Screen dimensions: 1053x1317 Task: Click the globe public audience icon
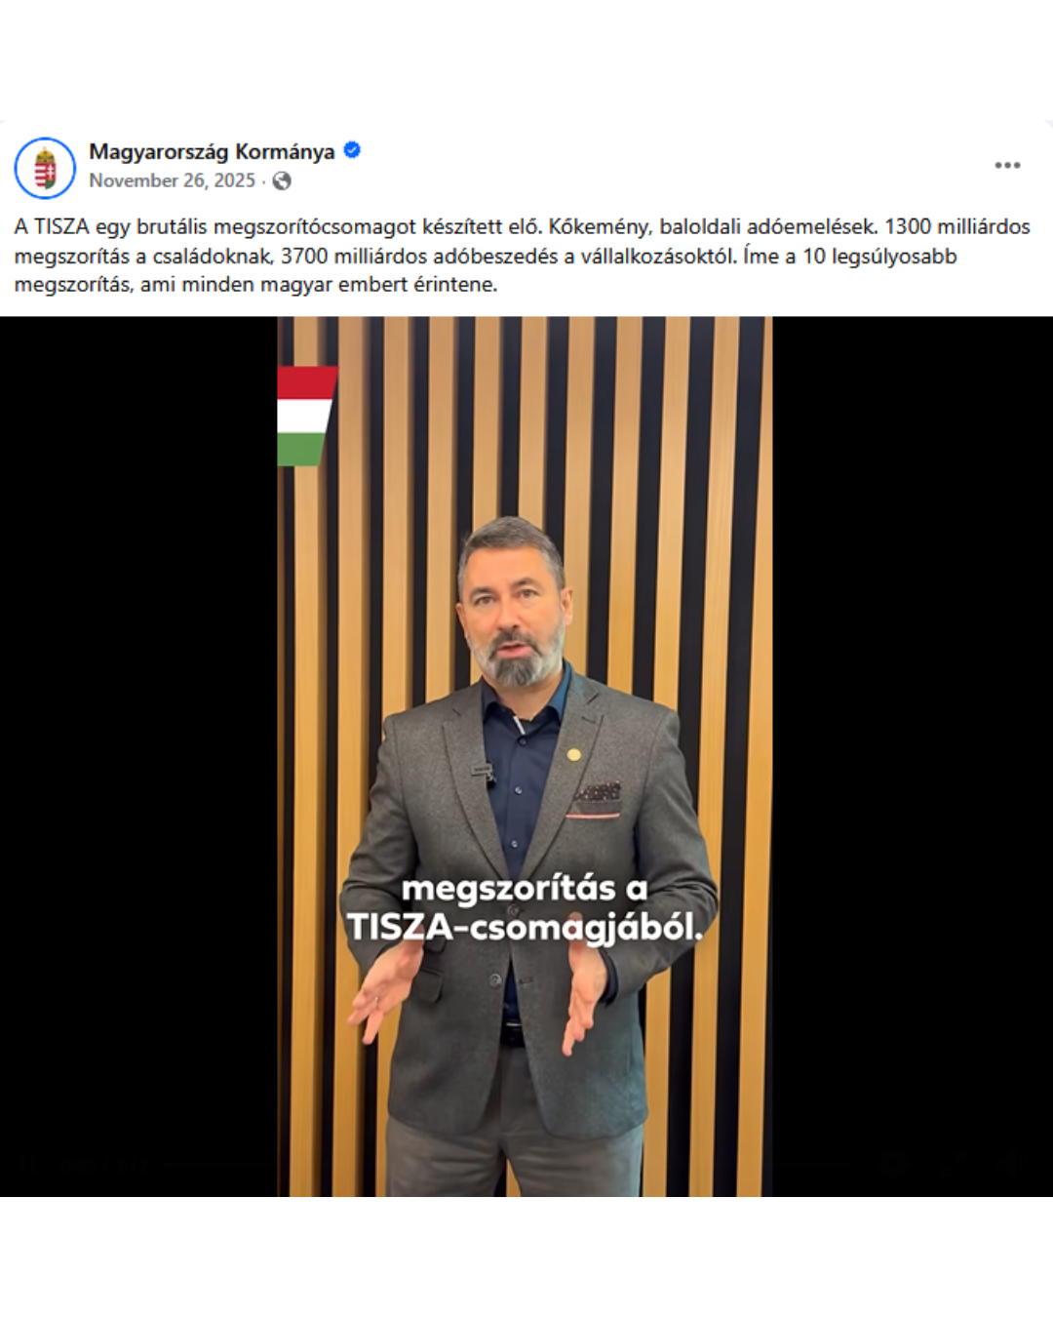[x=282, y=180]
